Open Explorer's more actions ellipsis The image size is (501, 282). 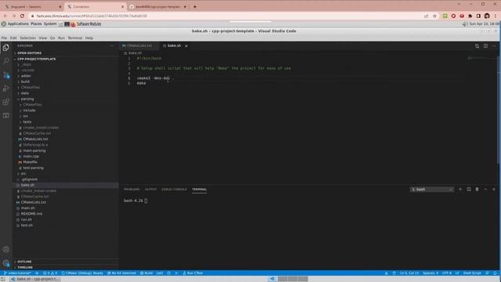click(111, 45)
